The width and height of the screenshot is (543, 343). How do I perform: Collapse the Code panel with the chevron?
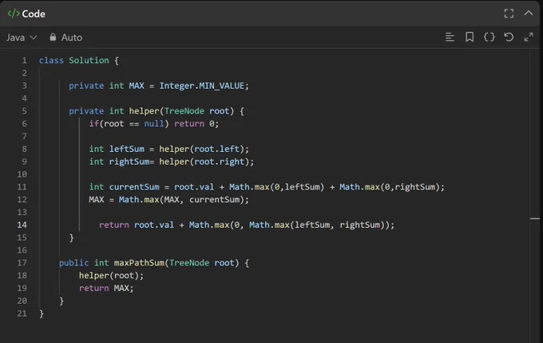click(x=529, y=13)
